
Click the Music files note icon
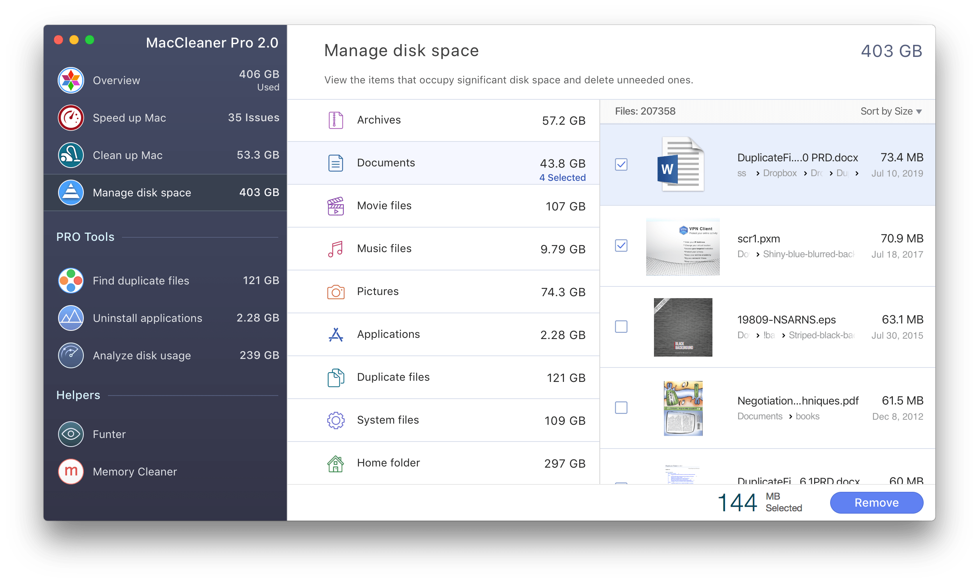click(336, 249)
